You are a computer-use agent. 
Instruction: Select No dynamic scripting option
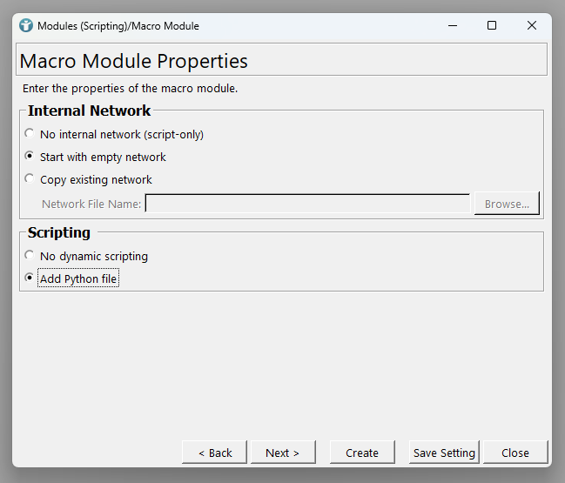click(x=30, y=256)
